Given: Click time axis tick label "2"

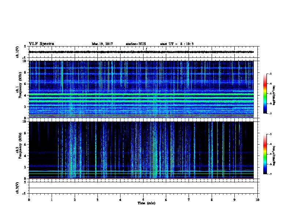Looking at the screenshot, I should click(75, 200).
